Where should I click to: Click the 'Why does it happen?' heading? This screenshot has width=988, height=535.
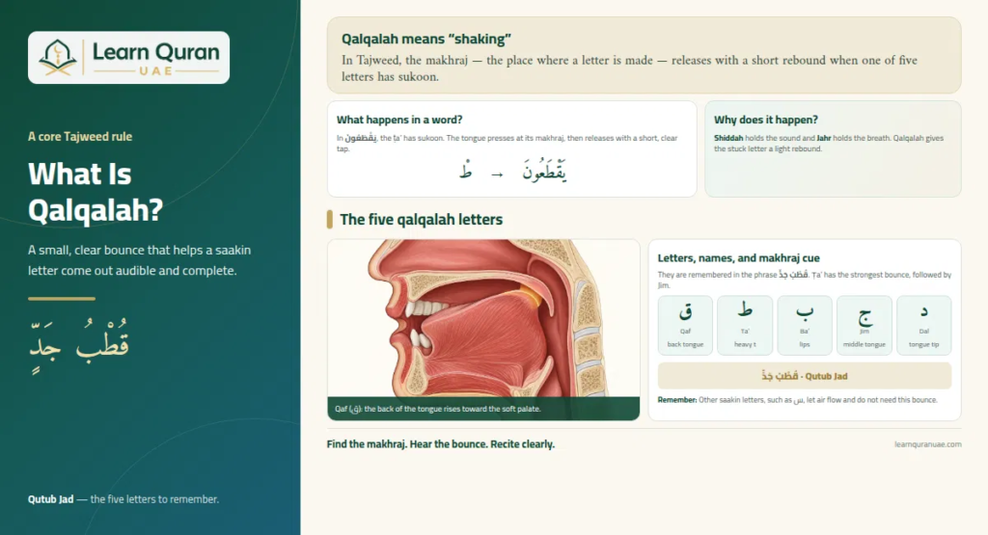point(766,120)
